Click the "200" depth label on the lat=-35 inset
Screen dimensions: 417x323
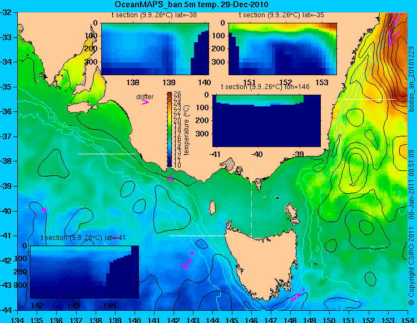(x=220, y=48)
